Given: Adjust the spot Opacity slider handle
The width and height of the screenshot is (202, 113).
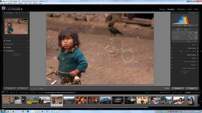Looking at the screenshot, I should click(x=191, y=38).
